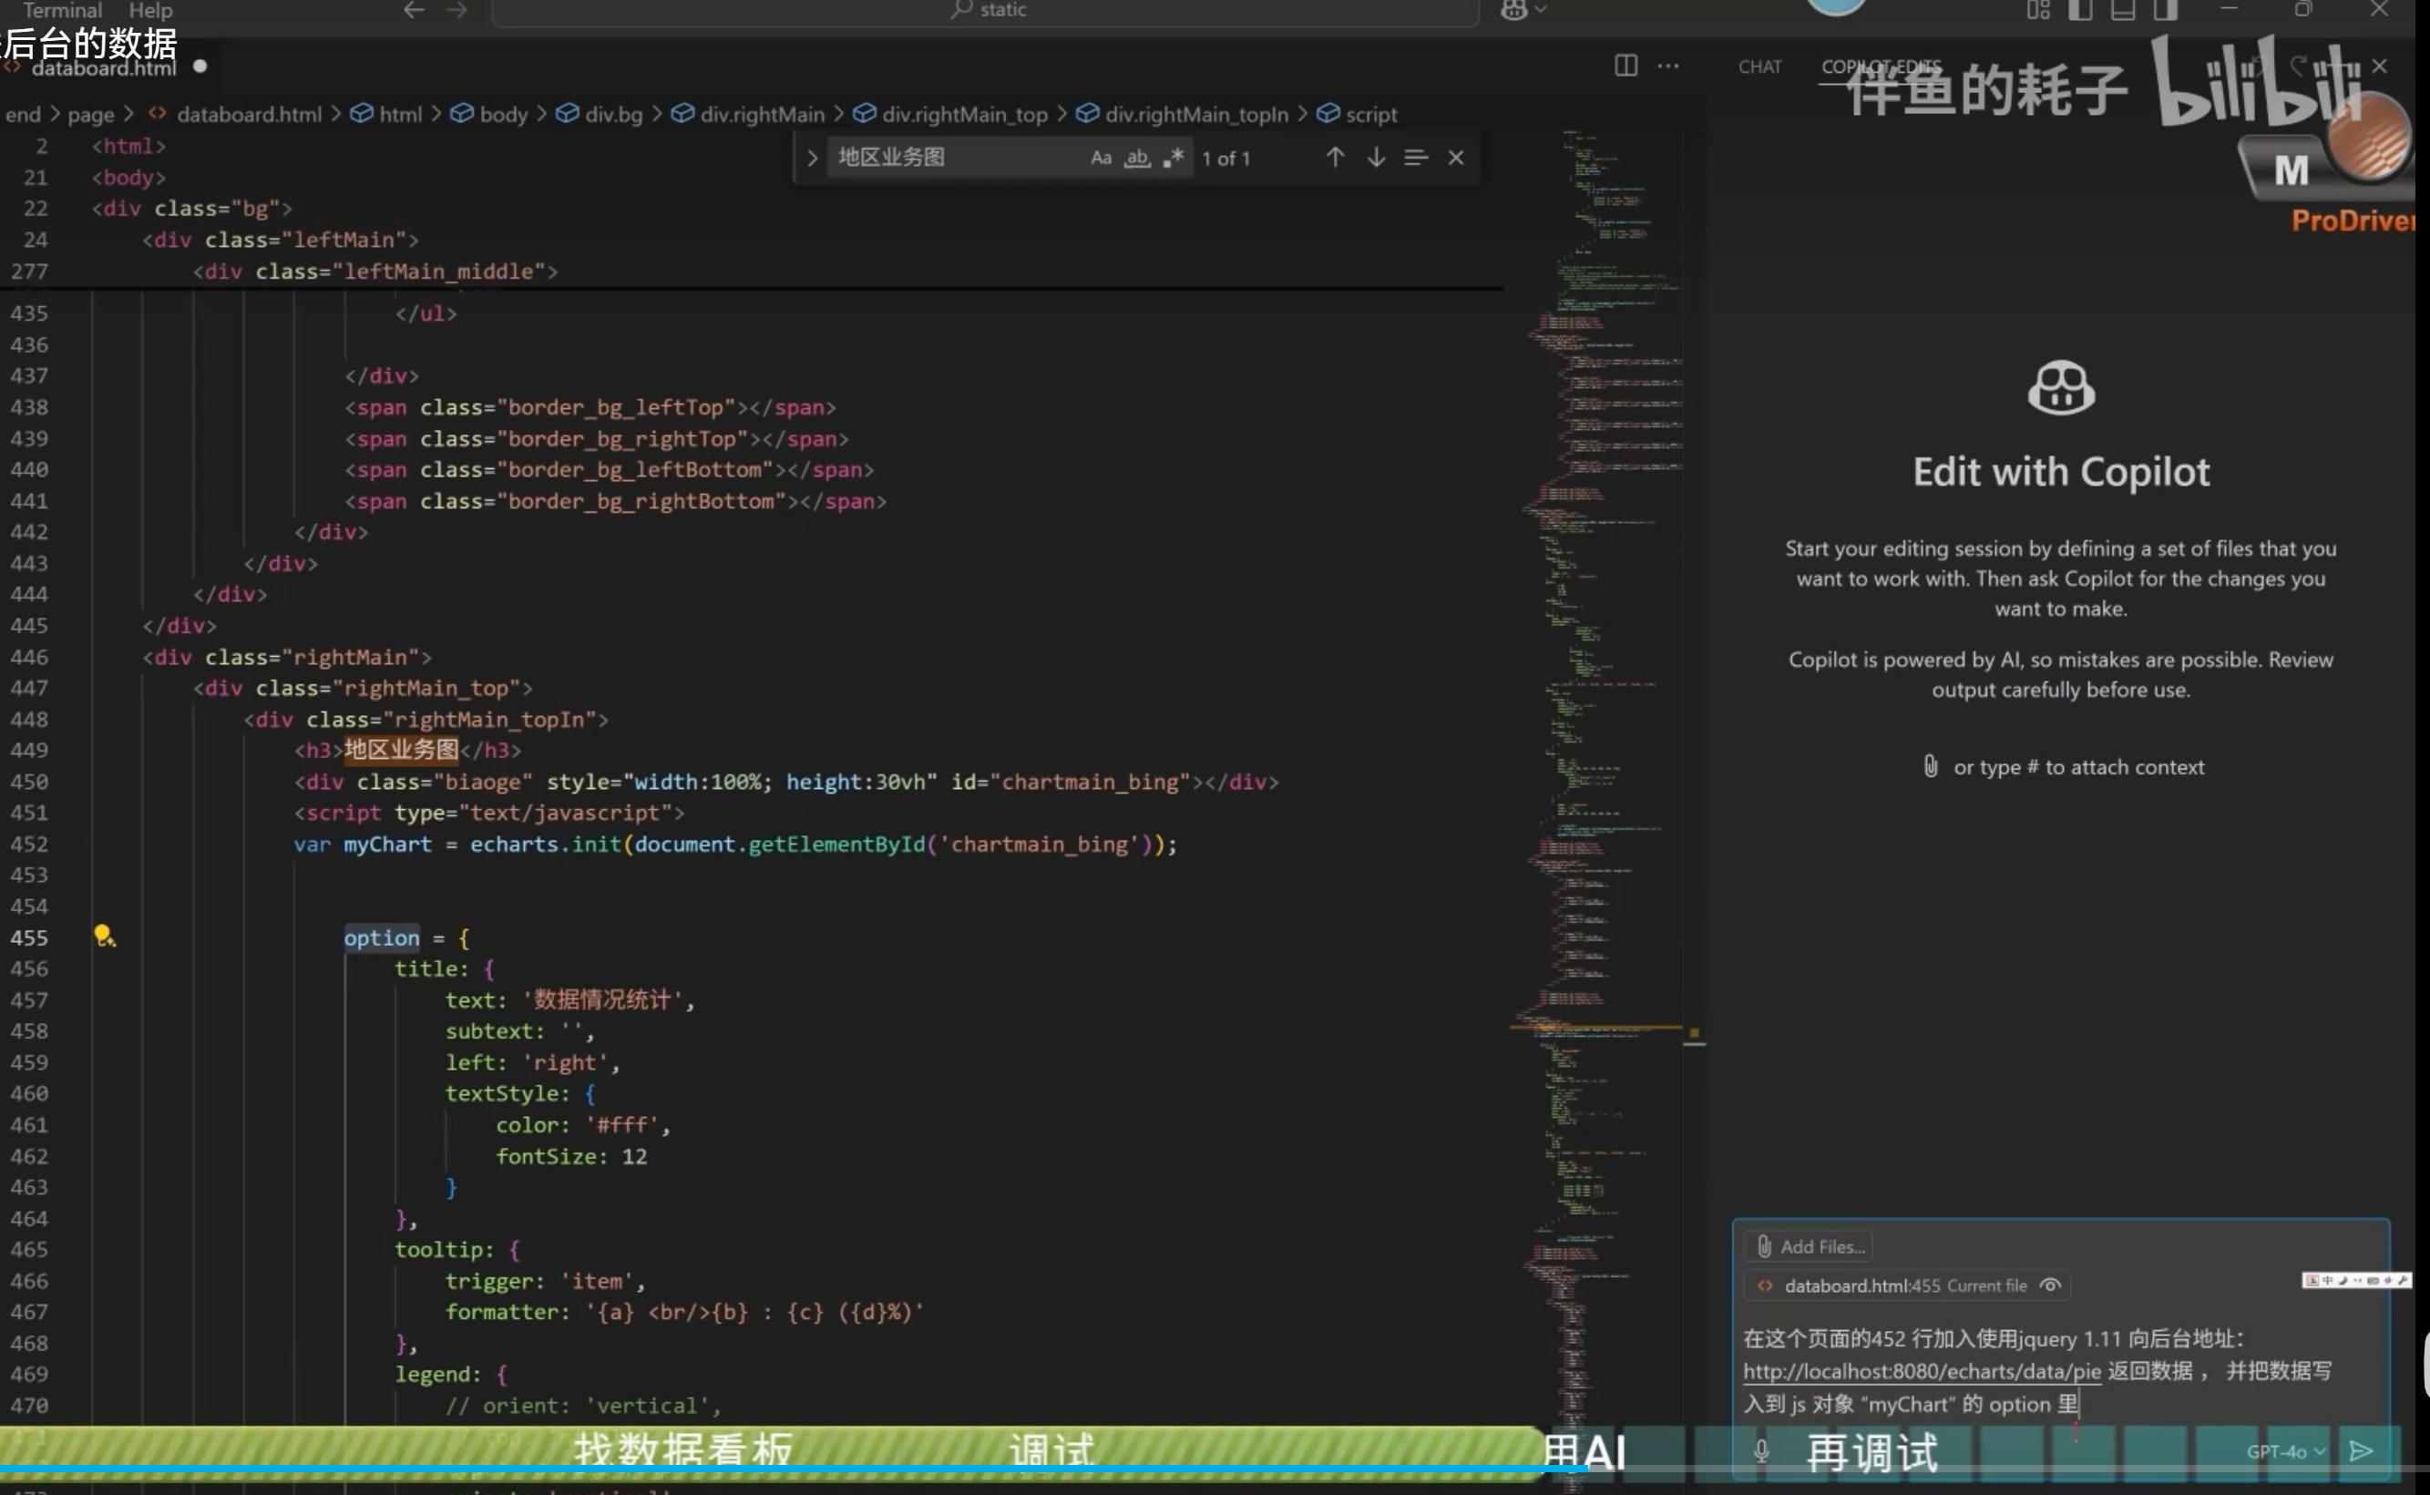This screenshot has height=1495, width=2430.
Task: Switch to the CHAT tab
Action: pyautogui.click(x=1758, y=67)
